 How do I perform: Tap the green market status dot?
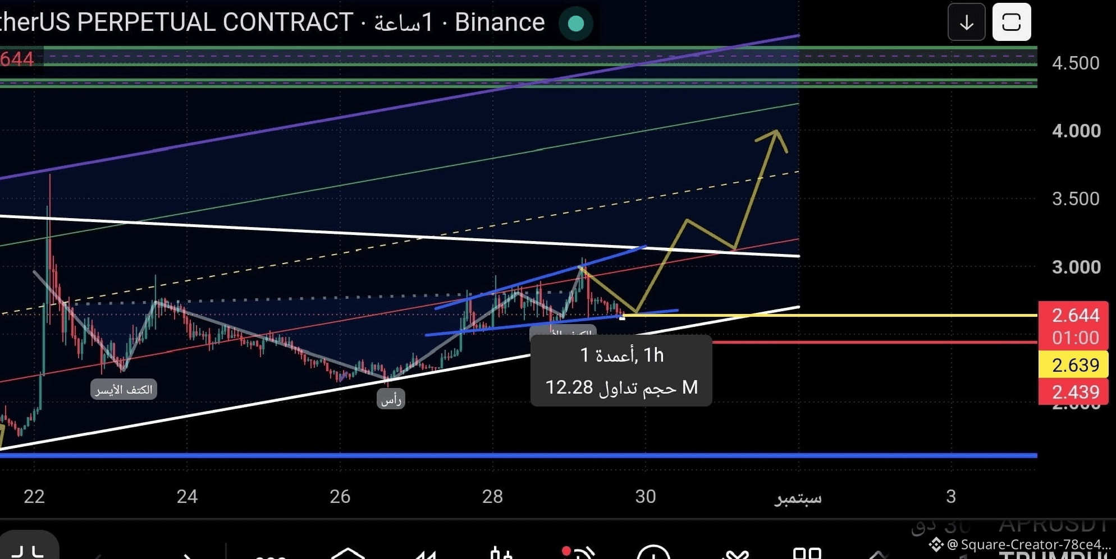pyautogui.click(x=576, y=24)
